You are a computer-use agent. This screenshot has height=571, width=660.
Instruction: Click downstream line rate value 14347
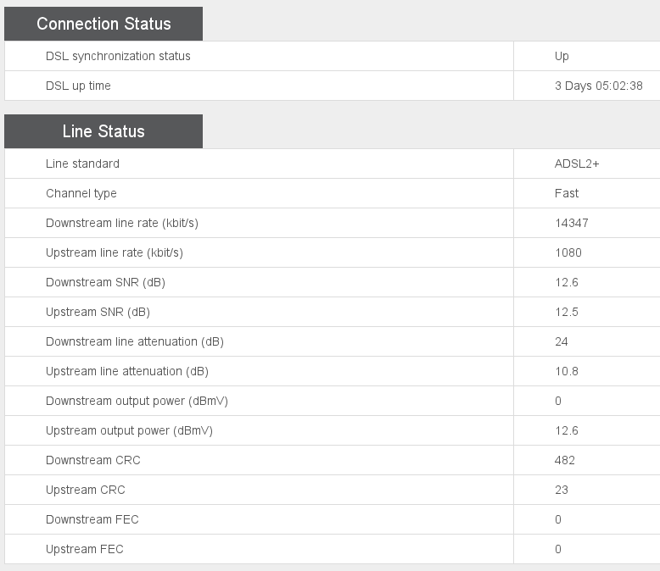point(572,223)
